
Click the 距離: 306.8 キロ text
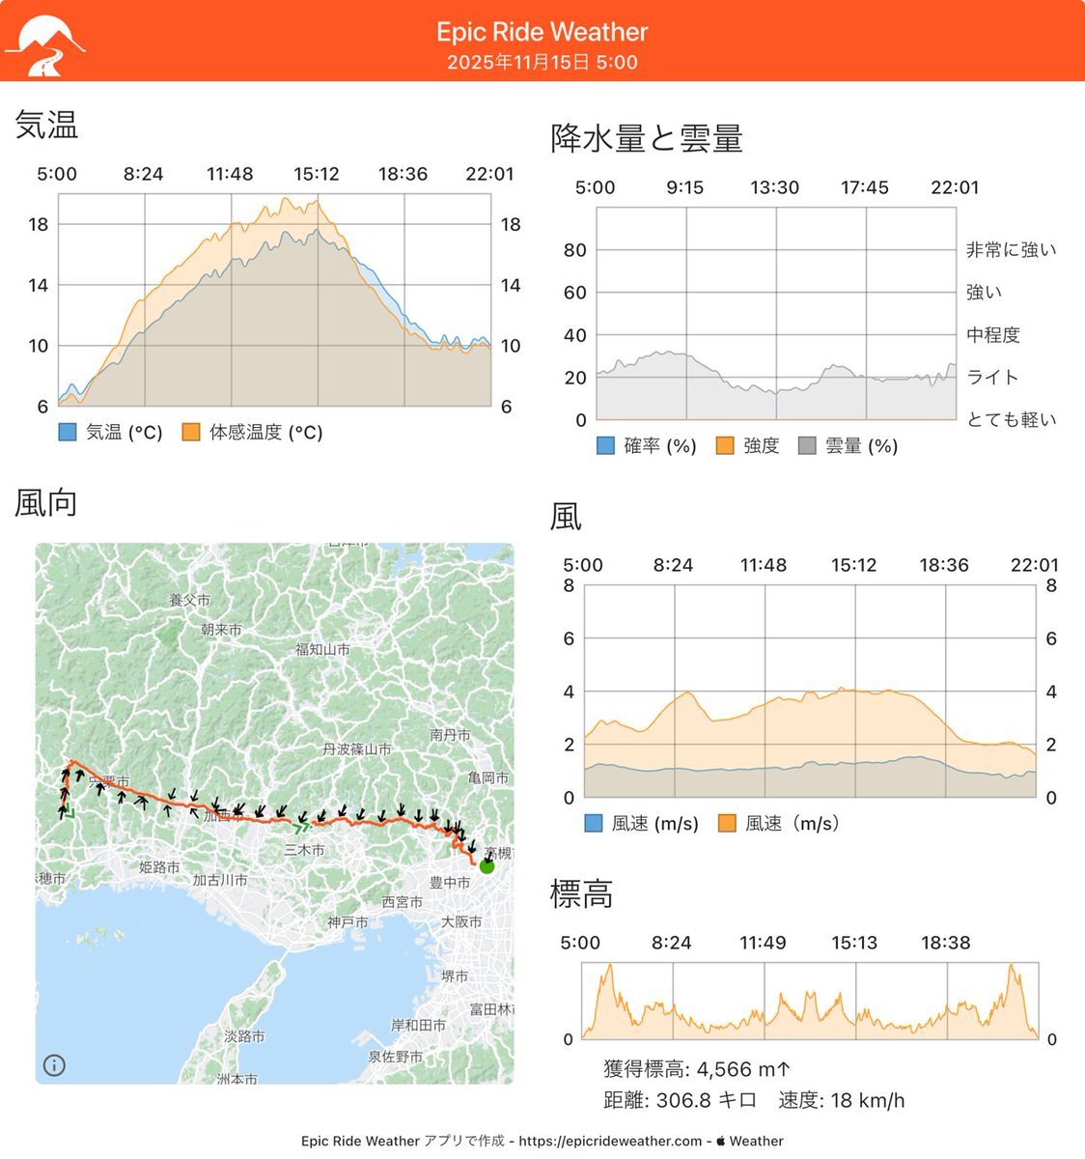pos(682,1100)
